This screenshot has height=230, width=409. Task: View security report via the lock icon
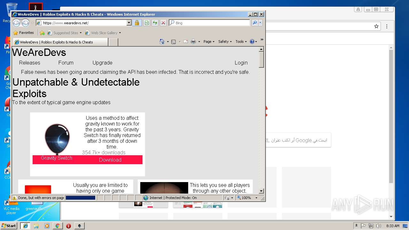pos(137,23)
